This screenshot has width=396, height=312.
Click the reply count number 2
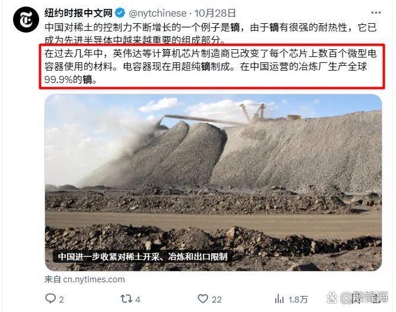[61, 300]
